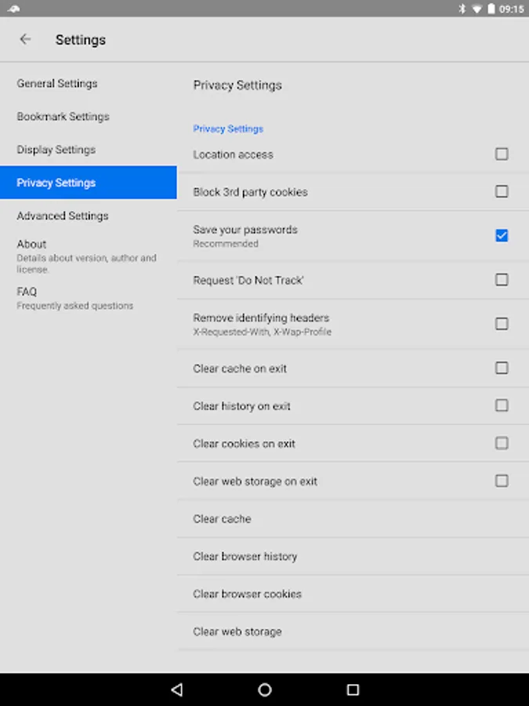Go to Display Settings section
The width and height of the screenshot is (529, 706).
pyautogui.click(x=56, y=149)
